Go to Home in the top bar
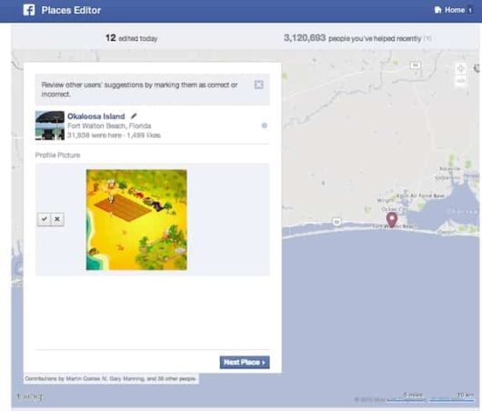482x411 pixels. [450, 10]
